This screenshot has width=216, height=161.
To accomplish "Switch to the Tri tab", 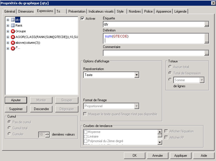I will pos(61,11).
